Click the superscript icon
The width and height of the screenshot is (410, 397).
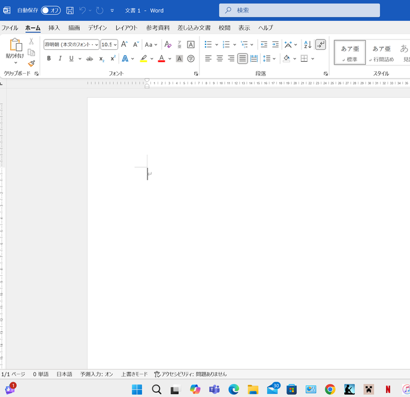pos(113,59)
